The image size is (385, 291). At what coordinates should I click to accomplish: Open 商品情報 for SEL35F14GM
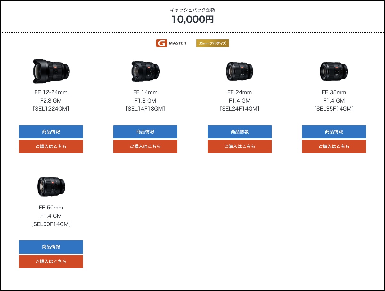point(334,132)
